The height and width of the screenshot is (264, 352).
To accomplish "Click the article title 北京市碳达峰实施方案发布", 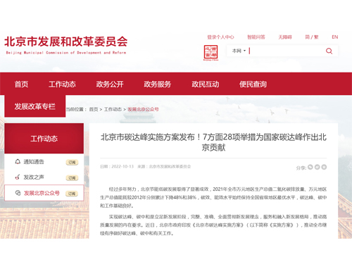I will [213, 142].
